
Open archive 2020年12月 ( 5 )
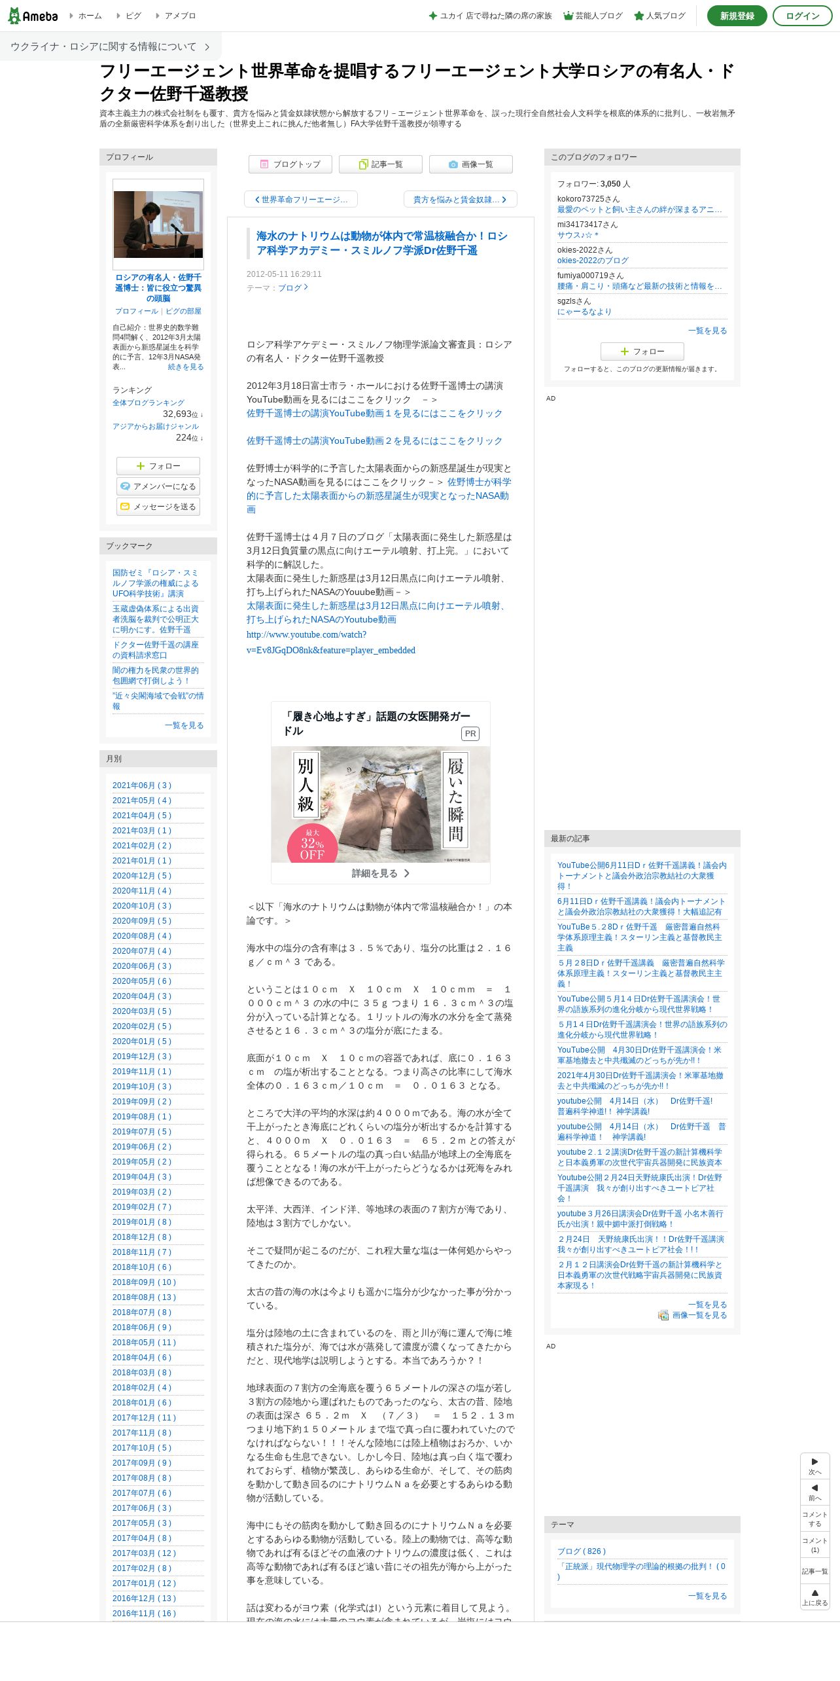pyautogui.click(x=142, y=876)
